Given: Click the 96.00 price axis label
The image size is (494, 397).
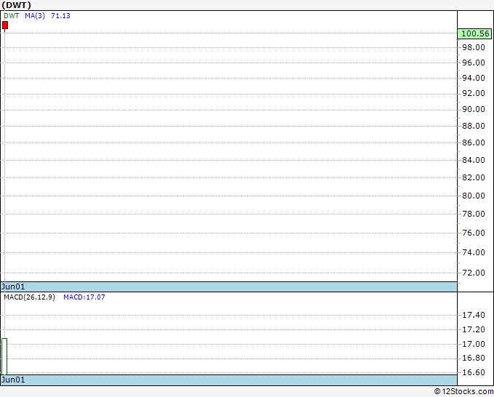Looking at the screenshot, I should click(474, 63).
